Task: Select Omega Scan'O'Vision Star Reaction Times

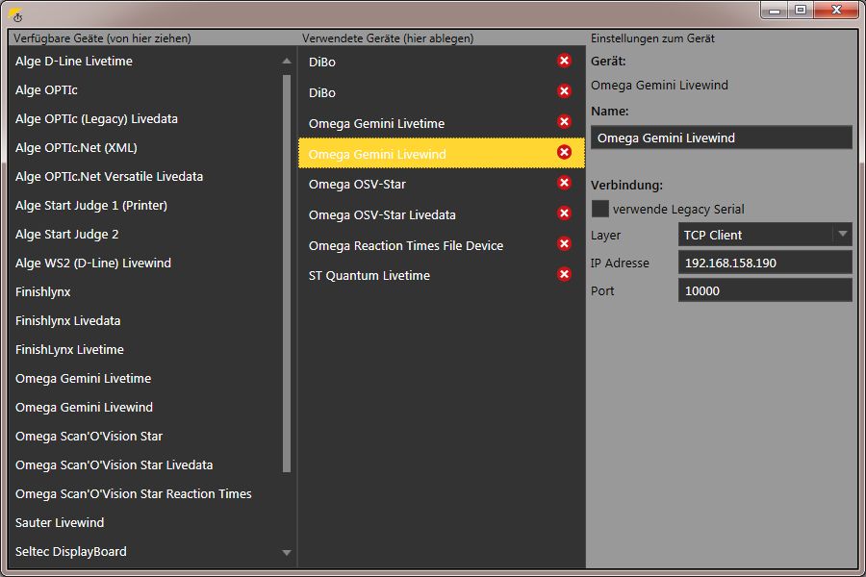Action: [134, 493]
